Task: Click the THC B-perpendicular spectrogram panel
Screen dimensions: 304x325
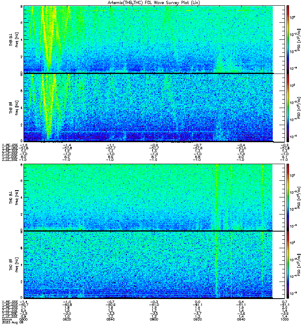Action: coord(148,197)
